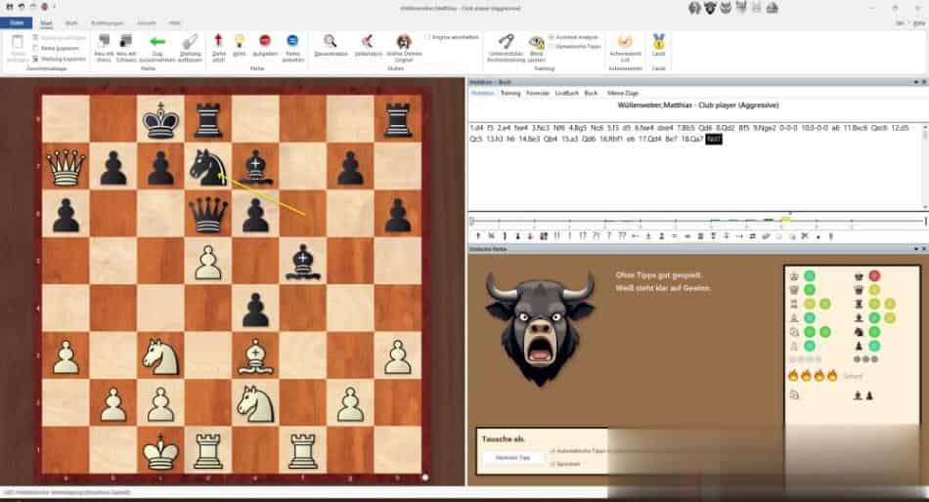The width and height of the screenshot is (929, 502).
Task: Click the red circle beside black king
Action: pos(874,275)
